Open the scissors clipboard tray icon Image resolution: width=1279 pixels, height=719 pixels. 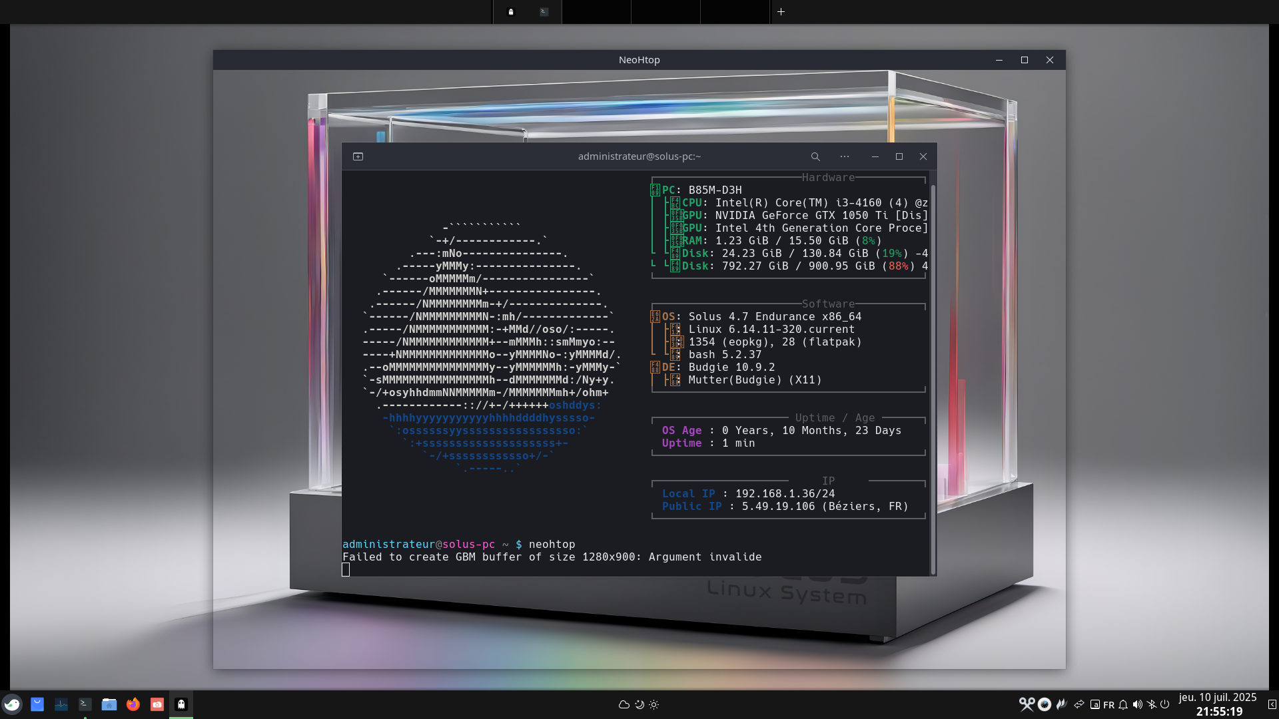pos(1027,704)
